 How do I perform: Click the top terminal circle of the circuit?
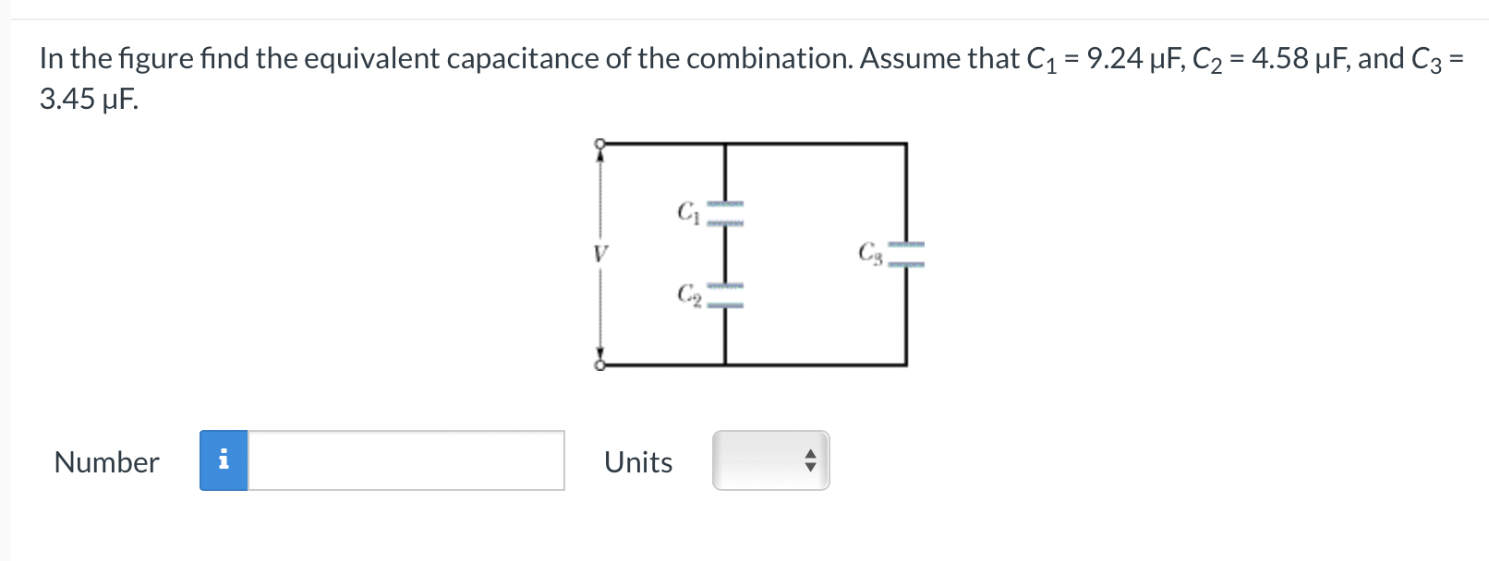pyautogui.click(x=600, y=144)
